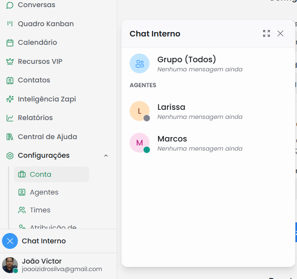Open Grupo (Todos) group conversation
Viewport: 297px width, 279px height.
coord(186,63)
